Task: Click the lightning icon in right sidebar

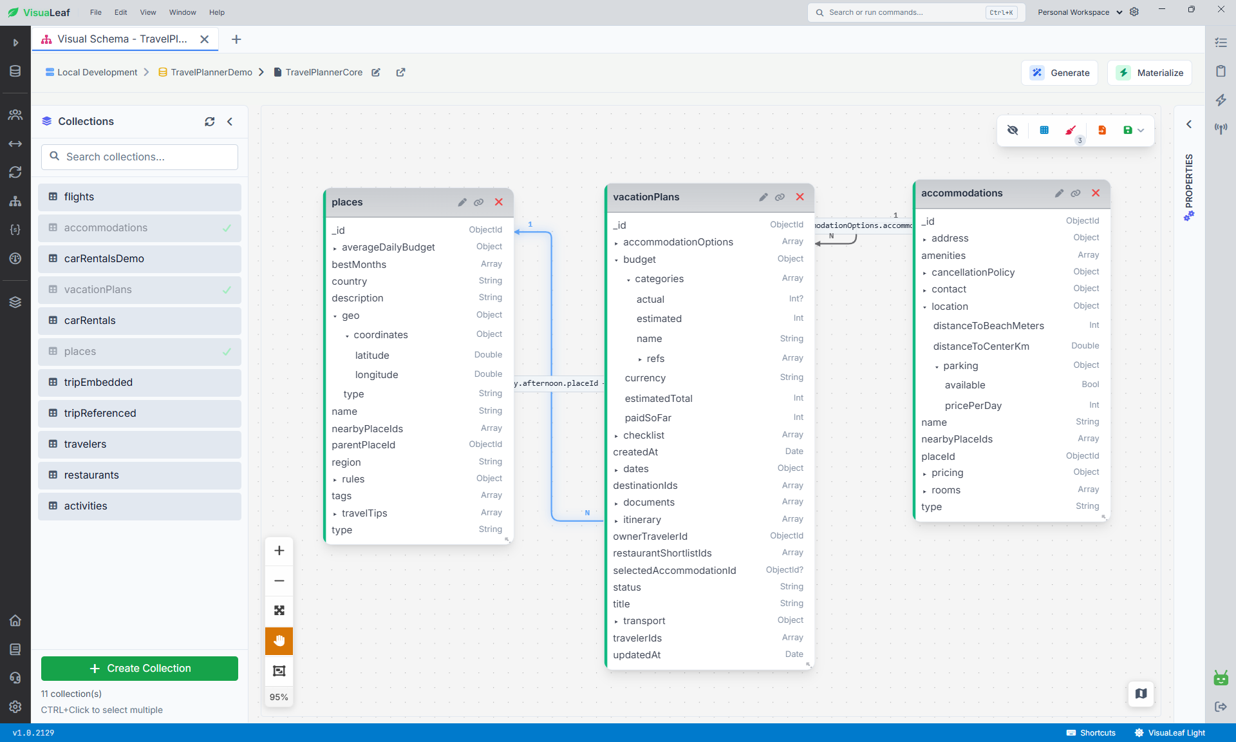Action: tap(1221, 100)
